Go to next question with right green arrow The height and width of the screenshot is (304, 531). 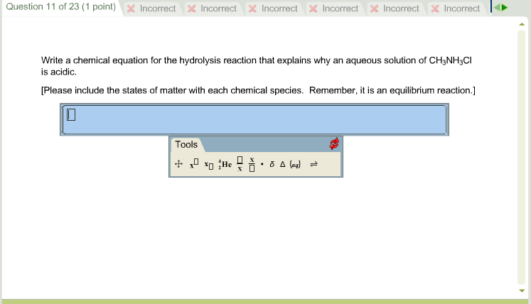(505, 7)
